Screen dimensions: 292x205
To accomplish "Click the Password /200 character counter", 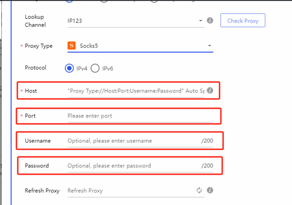I will (207, 166).
